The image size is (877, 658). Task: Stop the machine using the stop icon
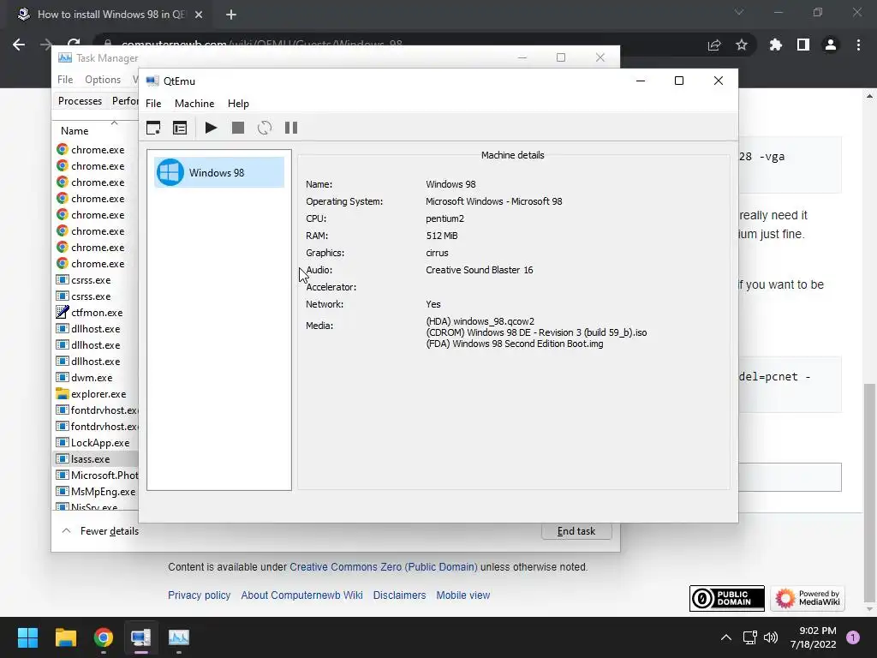click(x=238, y=128)
